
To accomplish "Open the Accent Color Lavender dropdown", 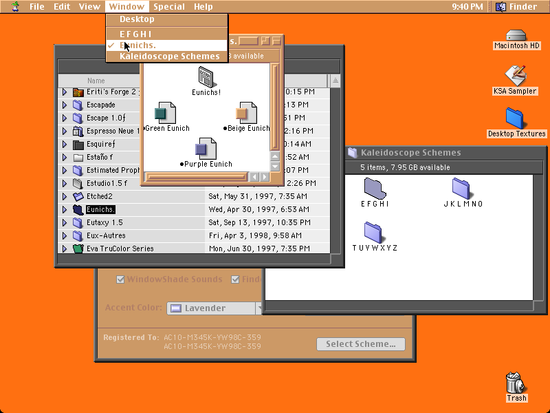I will [x=214, y=308].
